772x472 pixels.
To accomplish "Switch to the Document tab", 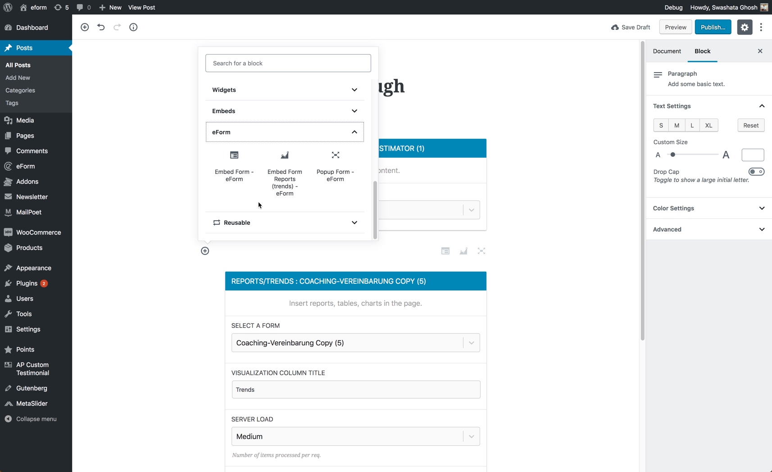I will pyautogui.click(x=667, y=51).
